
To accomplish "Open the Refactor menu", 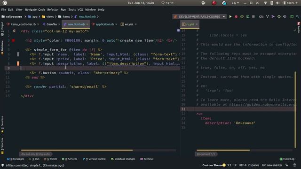I will tap(53, 9).
